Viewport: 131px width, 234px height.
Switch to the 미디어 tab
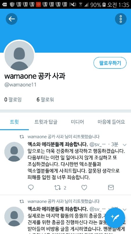pyautogui.click(x=77, y=122)
